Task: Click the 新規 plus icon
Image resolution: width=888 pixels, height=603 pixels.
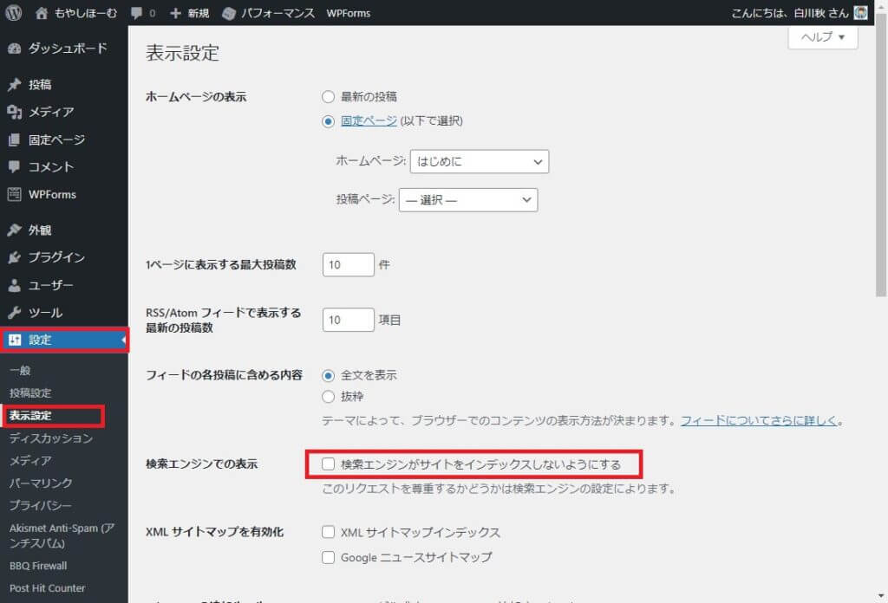Action: click(175, 13)
